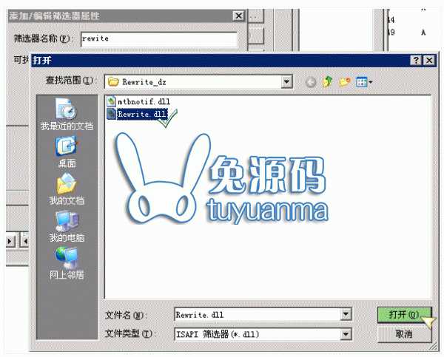Open My Documents (我的文档) shortcut

pyautogui.click(x=67, y=189)
